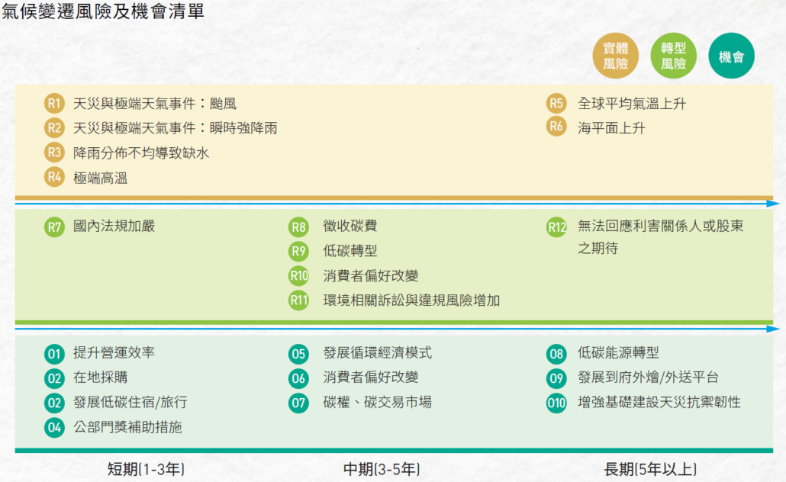Viewport: 786px width, 482px height.
Task: Click the R1 badge beside 颱風
Action: (x=54, y=103)
